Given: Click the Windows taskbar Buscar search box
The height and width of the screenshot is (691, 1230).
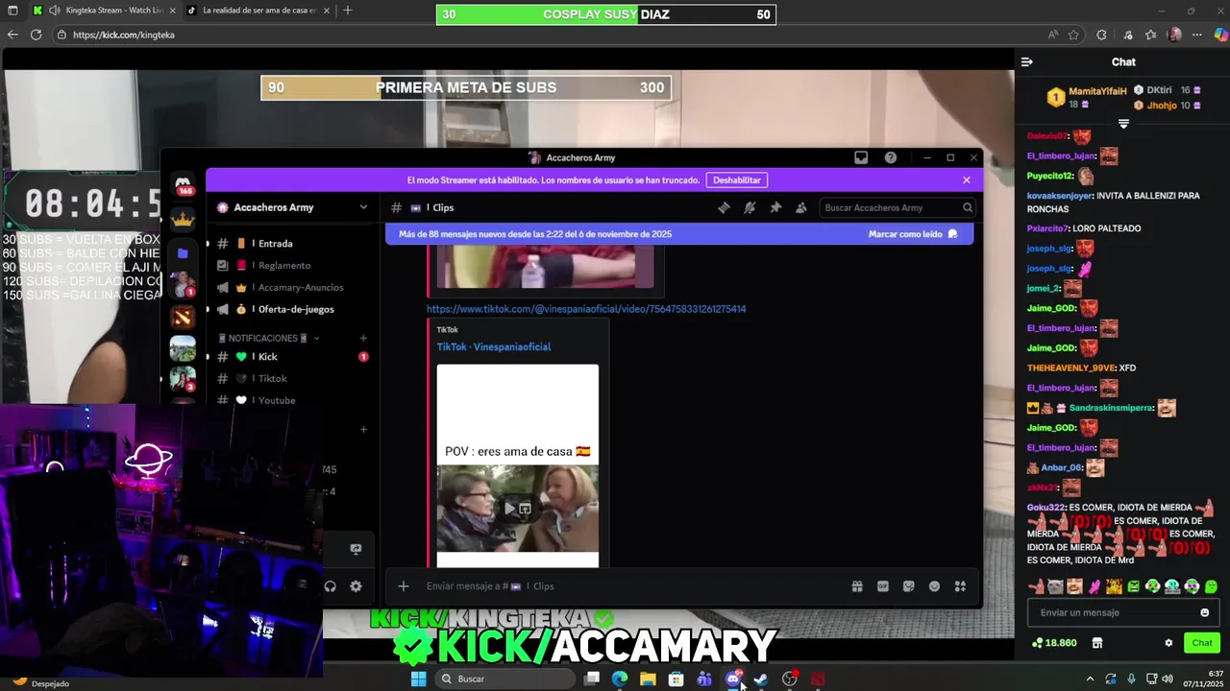Looking at the screenshot, I should pyautogui.click(x=504, y=679).
